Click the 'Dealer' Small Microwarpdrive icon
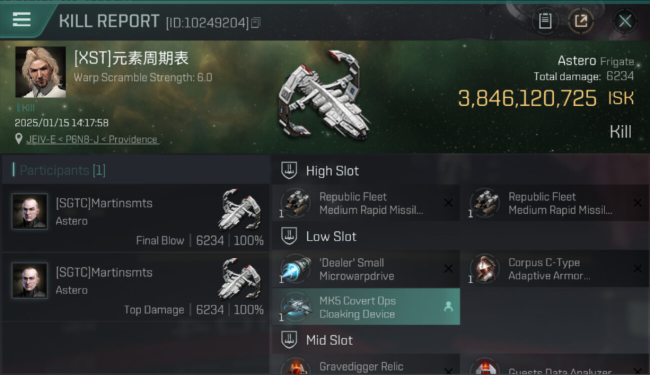Image resolution: width=650 pixels, height=375 pixels. 295,268
